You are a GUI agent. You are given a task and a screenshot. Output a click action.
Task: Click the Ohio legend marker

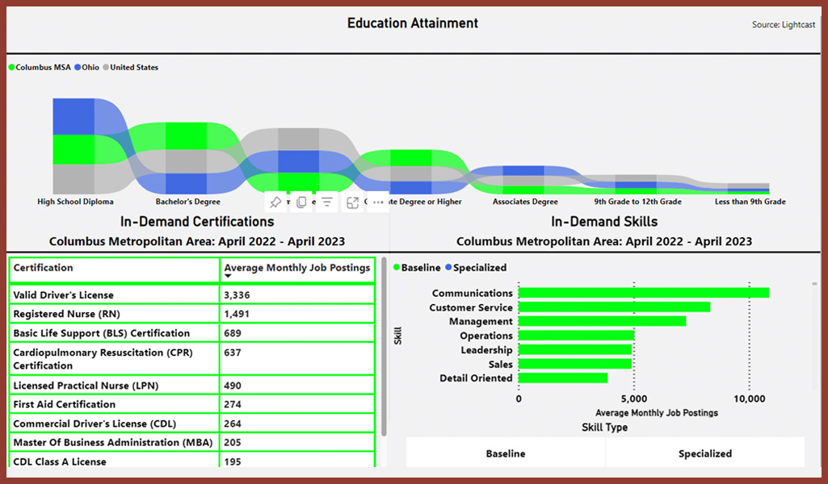click(78, 68)
